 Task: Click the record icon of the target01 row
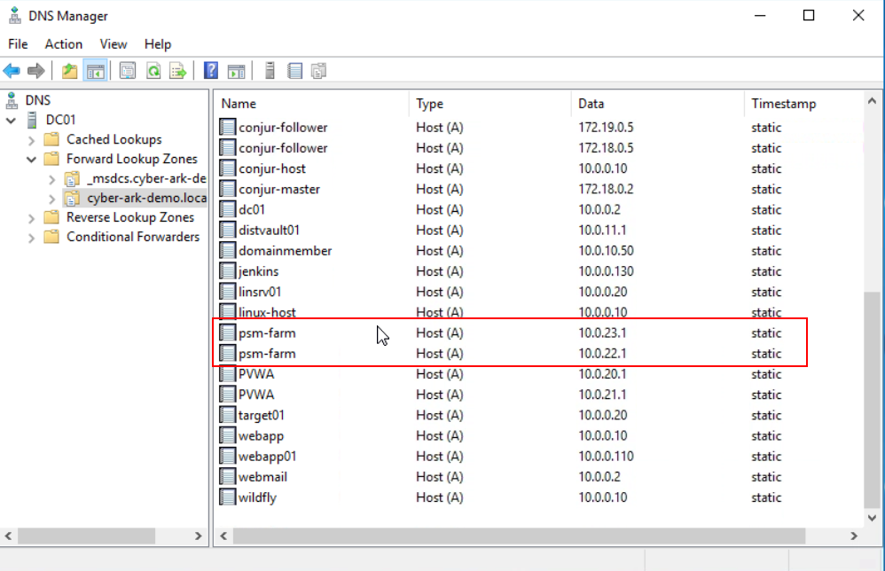pyautogui.click(x=228, y=415)
